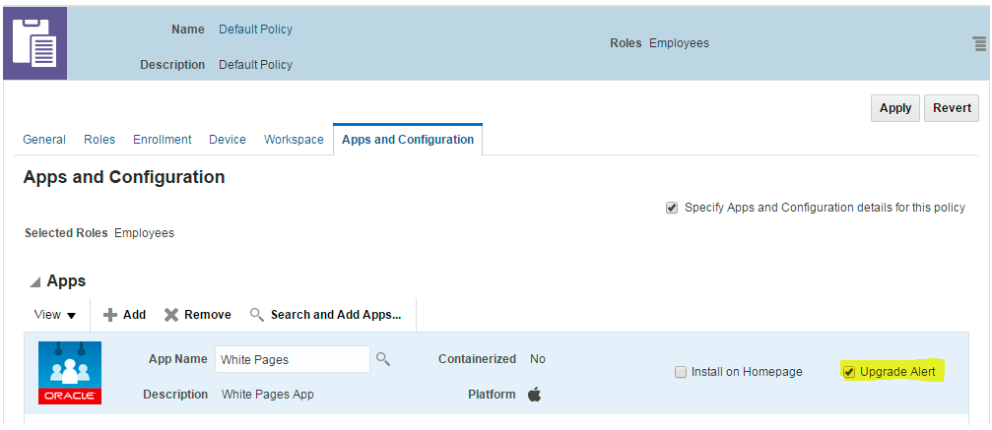Click Remove in the Apps toolbar
992x430 pixels.
point(198,315)
